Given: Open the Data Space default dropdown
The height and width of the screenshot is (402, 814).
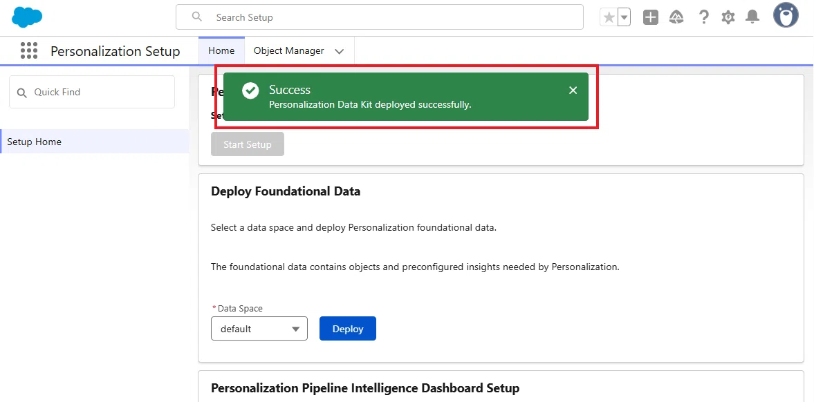Looking at the screenshot, I should tap(259, 329).
